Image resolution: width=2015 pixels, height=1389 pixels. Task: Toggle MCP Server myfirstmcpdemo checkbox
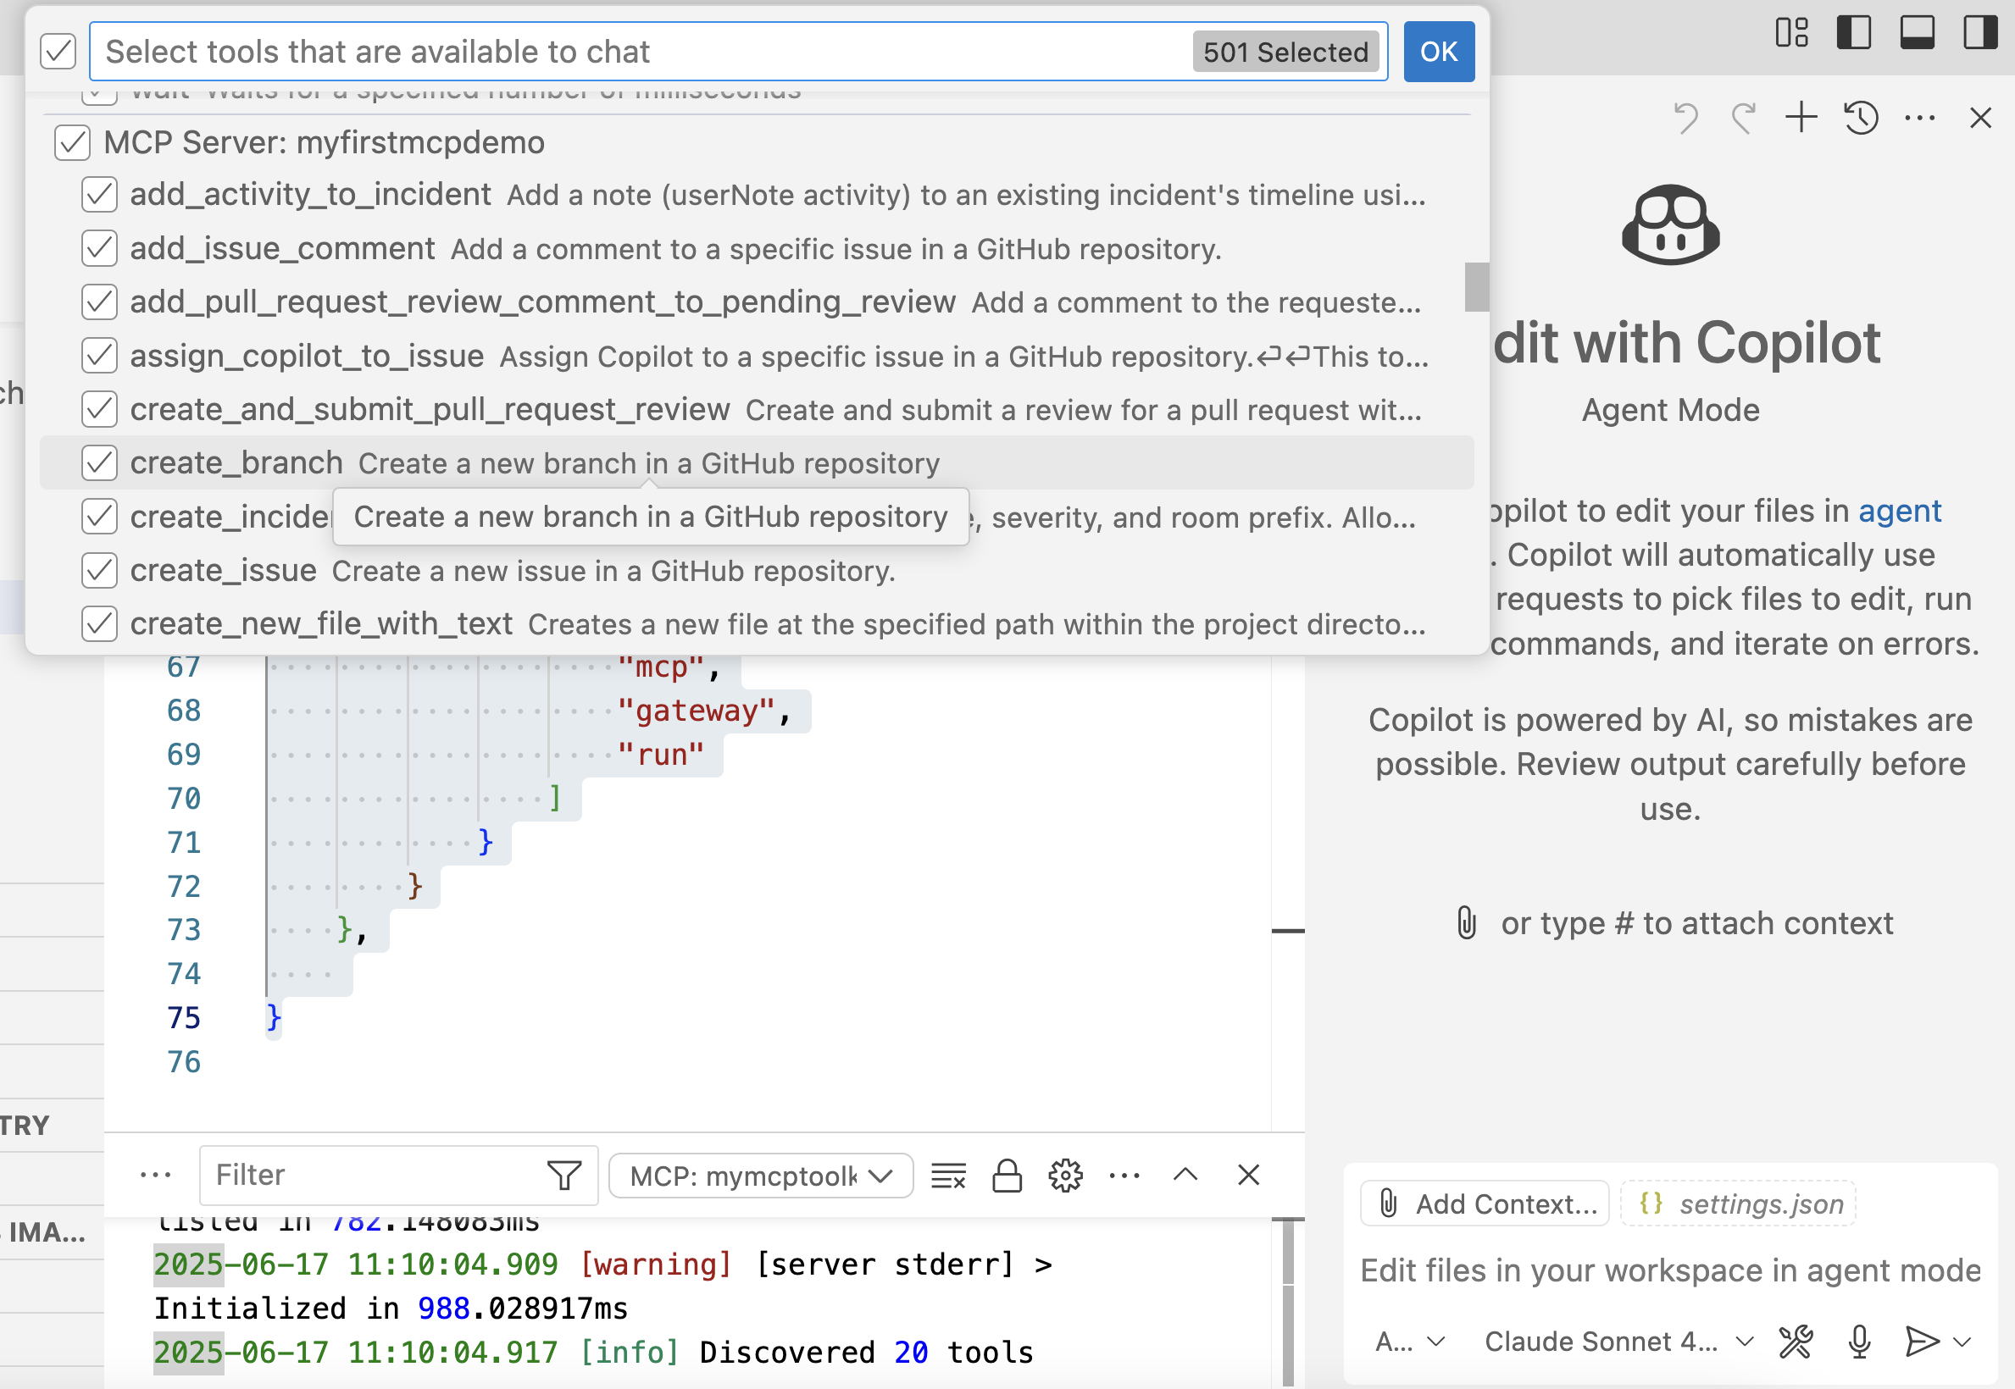[x=72, y=143]
